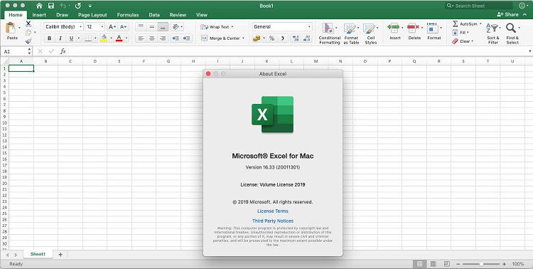Save the workbook with floppy icon
The width and height of the screenshot is (533, 269).
(x=51, y=6)
